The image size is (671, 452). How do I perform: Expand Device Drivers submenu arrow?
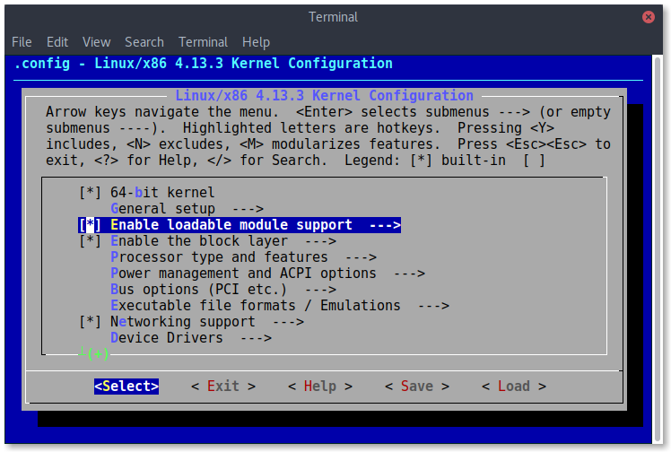tap(256, 338)
